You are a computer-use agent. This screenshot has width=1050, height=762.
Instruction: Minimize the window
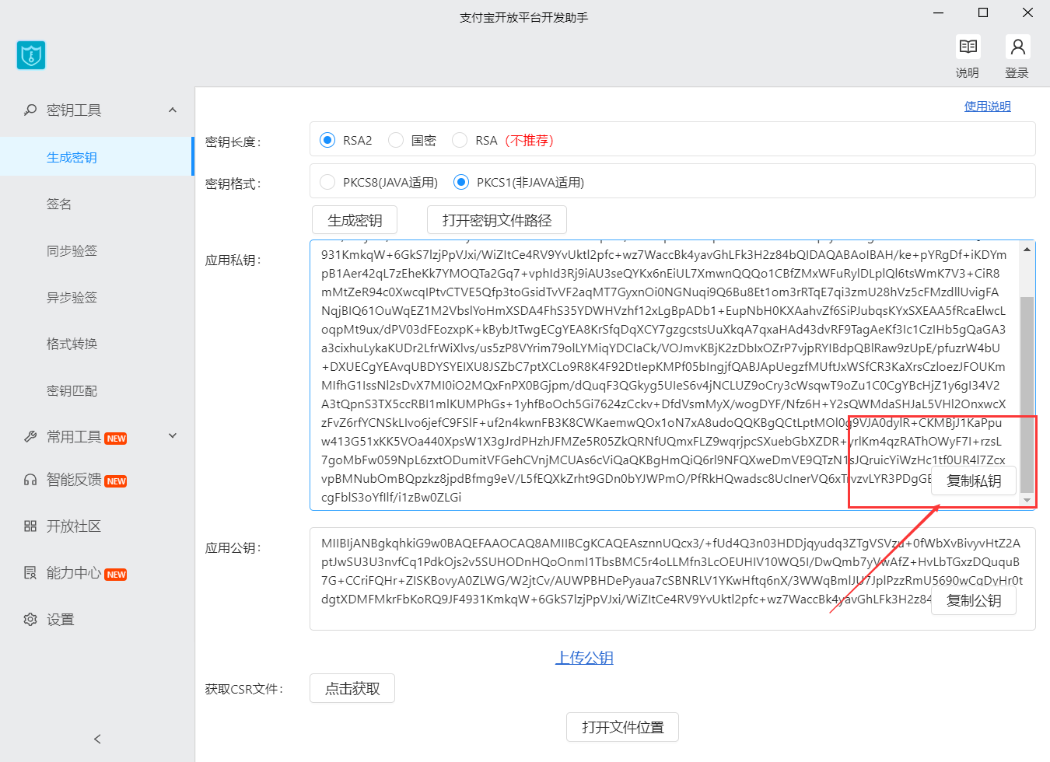click(x=939, y=12)
